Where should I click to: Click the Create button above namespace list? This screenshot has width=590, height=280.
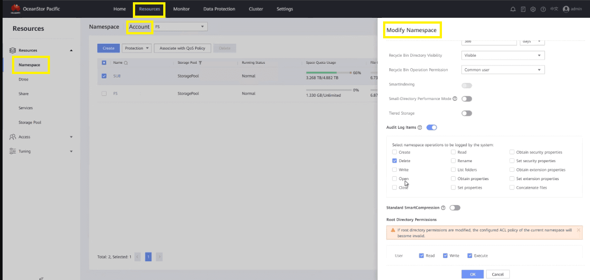click(108, 48)
